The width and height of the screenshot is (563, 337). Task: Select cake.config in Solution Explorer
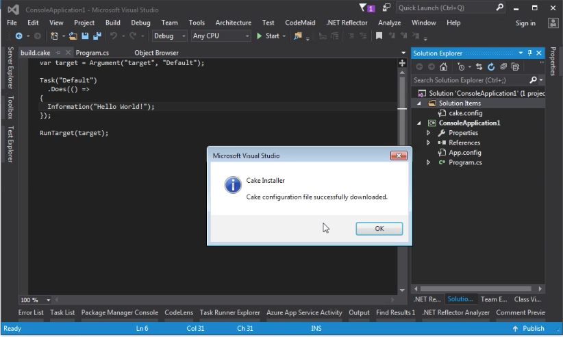click(x=465, y=113)
